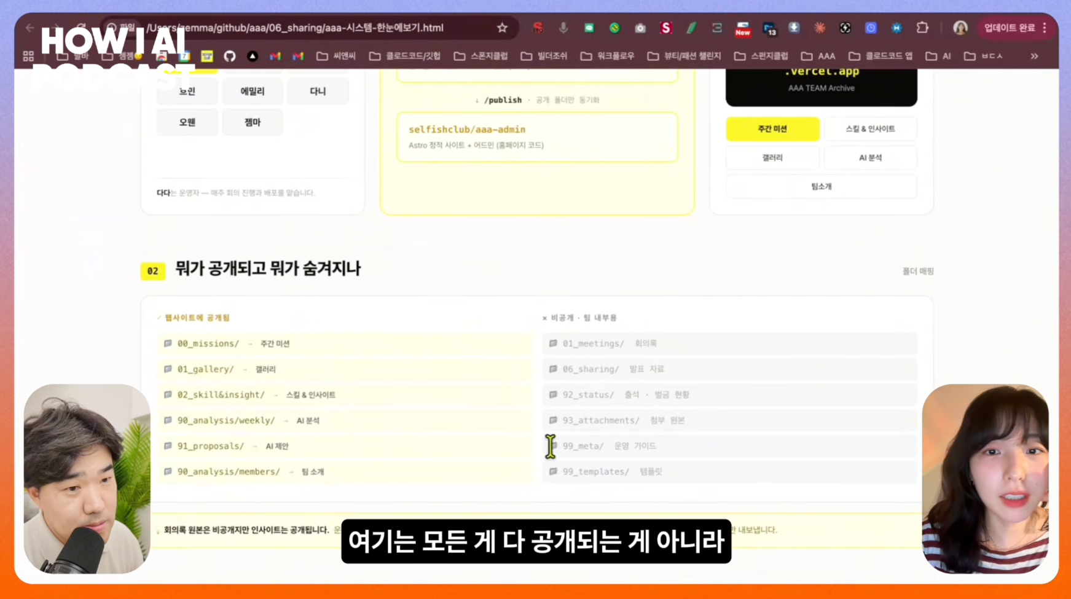Switch to the 갤러리 tab
This screenshot has height=599, width=1071.
772,158
